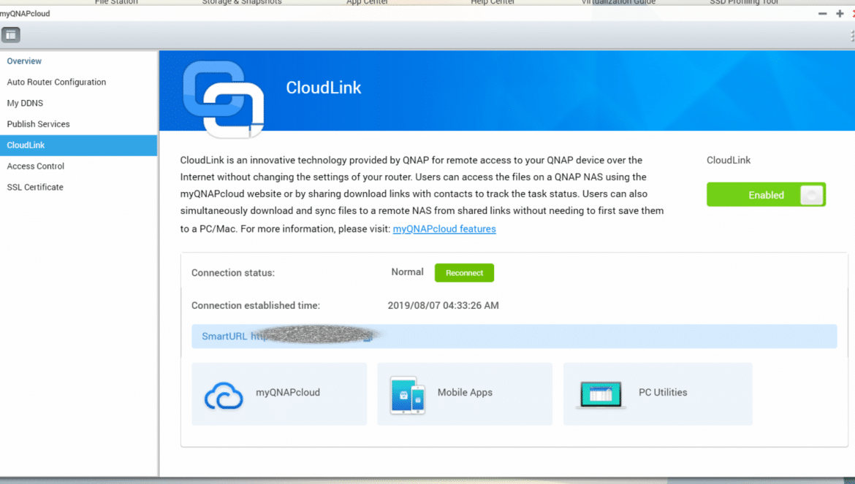Viewport: 855px width, 484px height.
Task: Click the green Reconnect button
Action: click(x=464, y=273)
